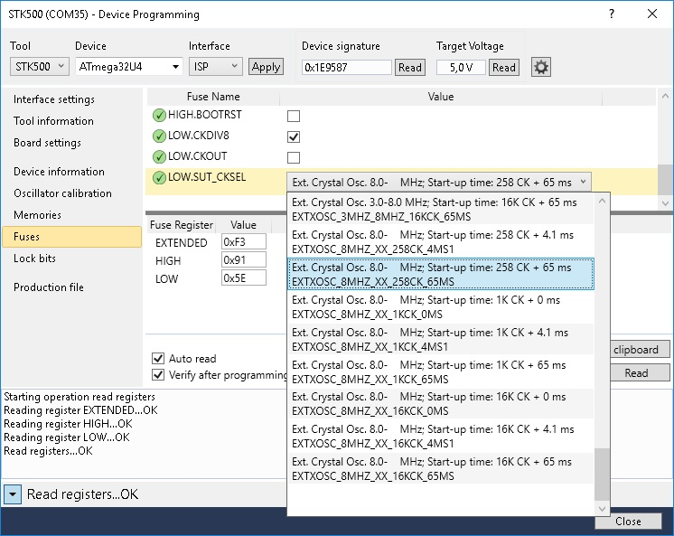Click the clipboard copy button
The image size is (674, 536).
point(640,349)
